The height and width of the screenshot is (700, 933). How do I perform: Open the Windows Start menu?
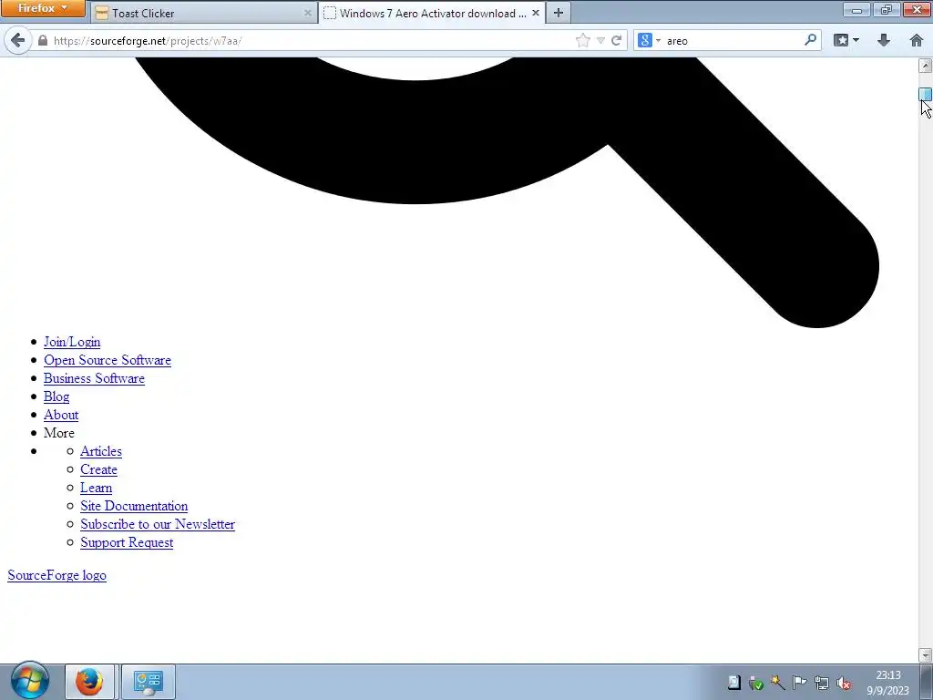click(x=29, y=682)
